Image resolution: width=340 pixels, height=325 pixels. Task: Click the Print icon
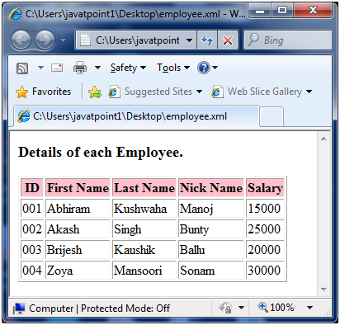tap(80, 68)
